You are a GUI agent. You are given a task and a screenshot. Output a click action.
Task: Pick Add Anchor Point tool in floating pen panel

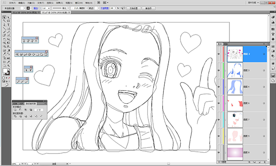click(x=28, y=41)
